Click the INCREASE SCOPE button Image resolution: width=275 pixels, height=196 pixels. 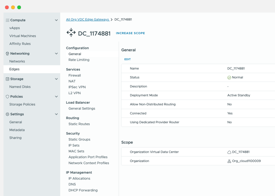130,33
